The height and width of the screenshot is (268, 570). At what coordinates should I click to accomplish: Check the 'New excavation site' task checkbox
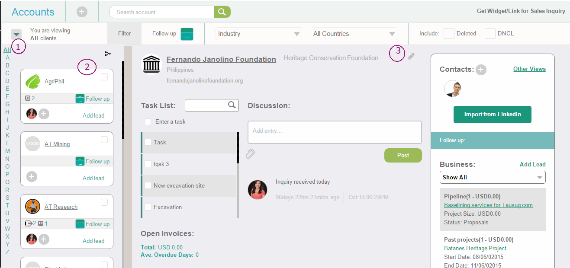pyautogui.click(x=148, y=185)
